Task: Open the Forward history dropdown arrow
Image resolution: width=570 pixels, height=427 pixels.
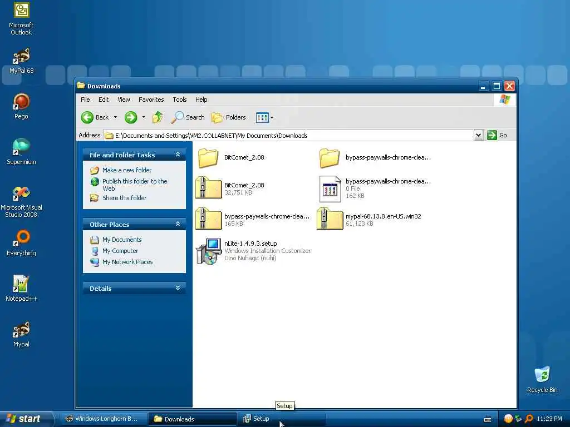Action: 144,117
